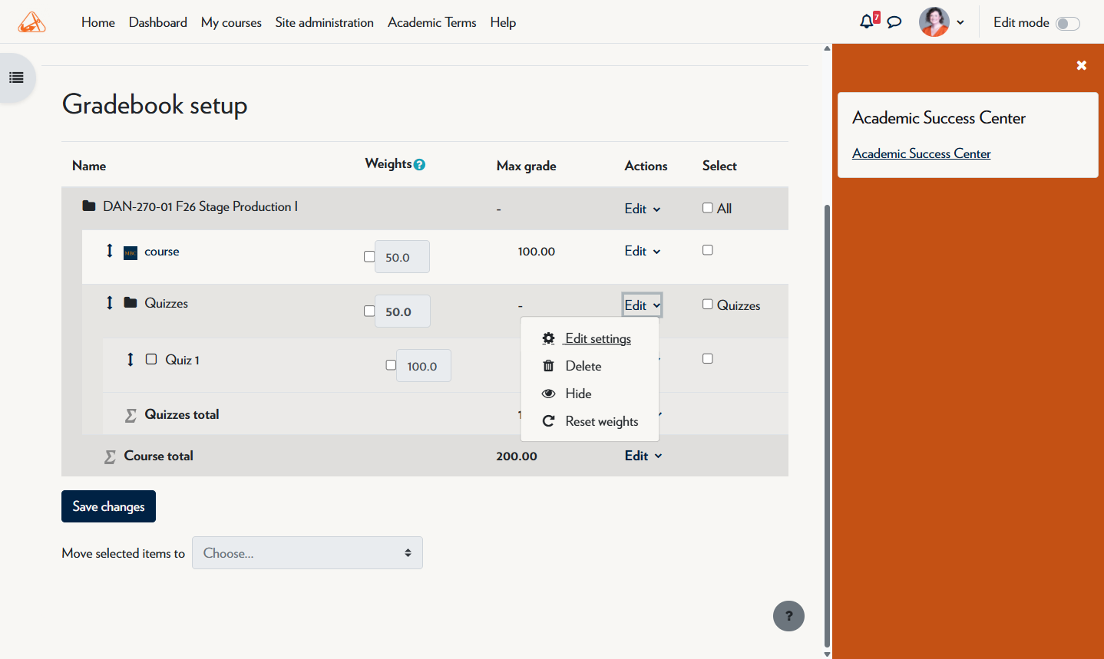Open the notifications bell
This screenshot has height=659, width=1104.
point(867,21)
